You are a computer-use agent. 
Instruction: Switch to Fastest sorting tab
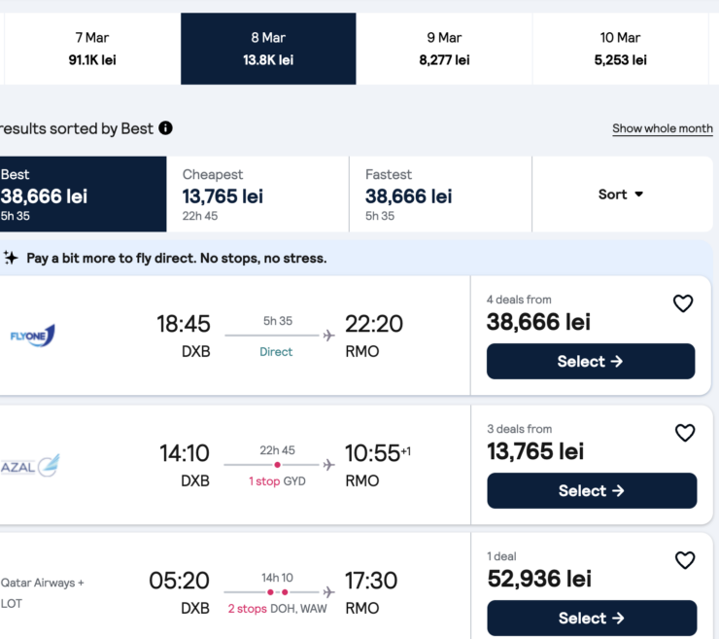click(440, 195)
